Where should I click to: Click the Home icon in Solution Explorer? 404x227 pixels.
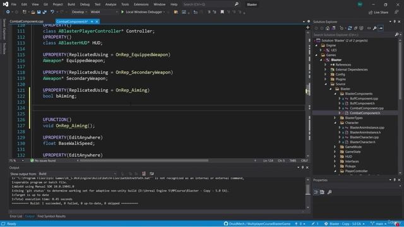(x=328, y=28)
